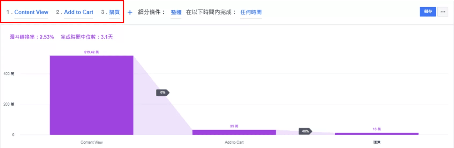The height and width of the screenshot is (148, 454).
Task: Click the 400 萬 y-axis label
Action: [x=9, y=74]
